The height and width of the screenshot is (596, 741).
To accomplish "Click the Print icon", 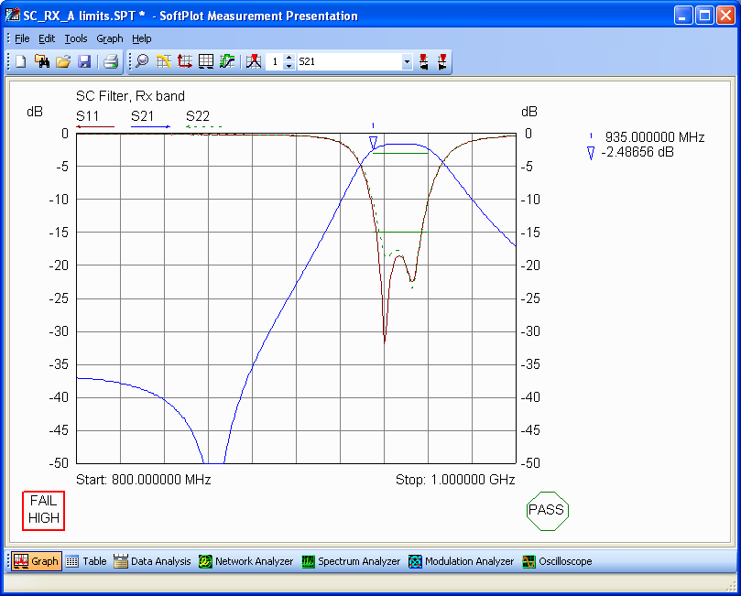I will pyautogui.click(x=110, y=61).
